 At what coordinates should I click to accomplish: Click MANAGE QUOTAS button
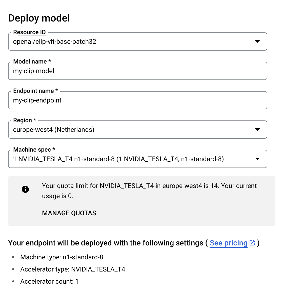pyautogui.click(x=69, y=213)
